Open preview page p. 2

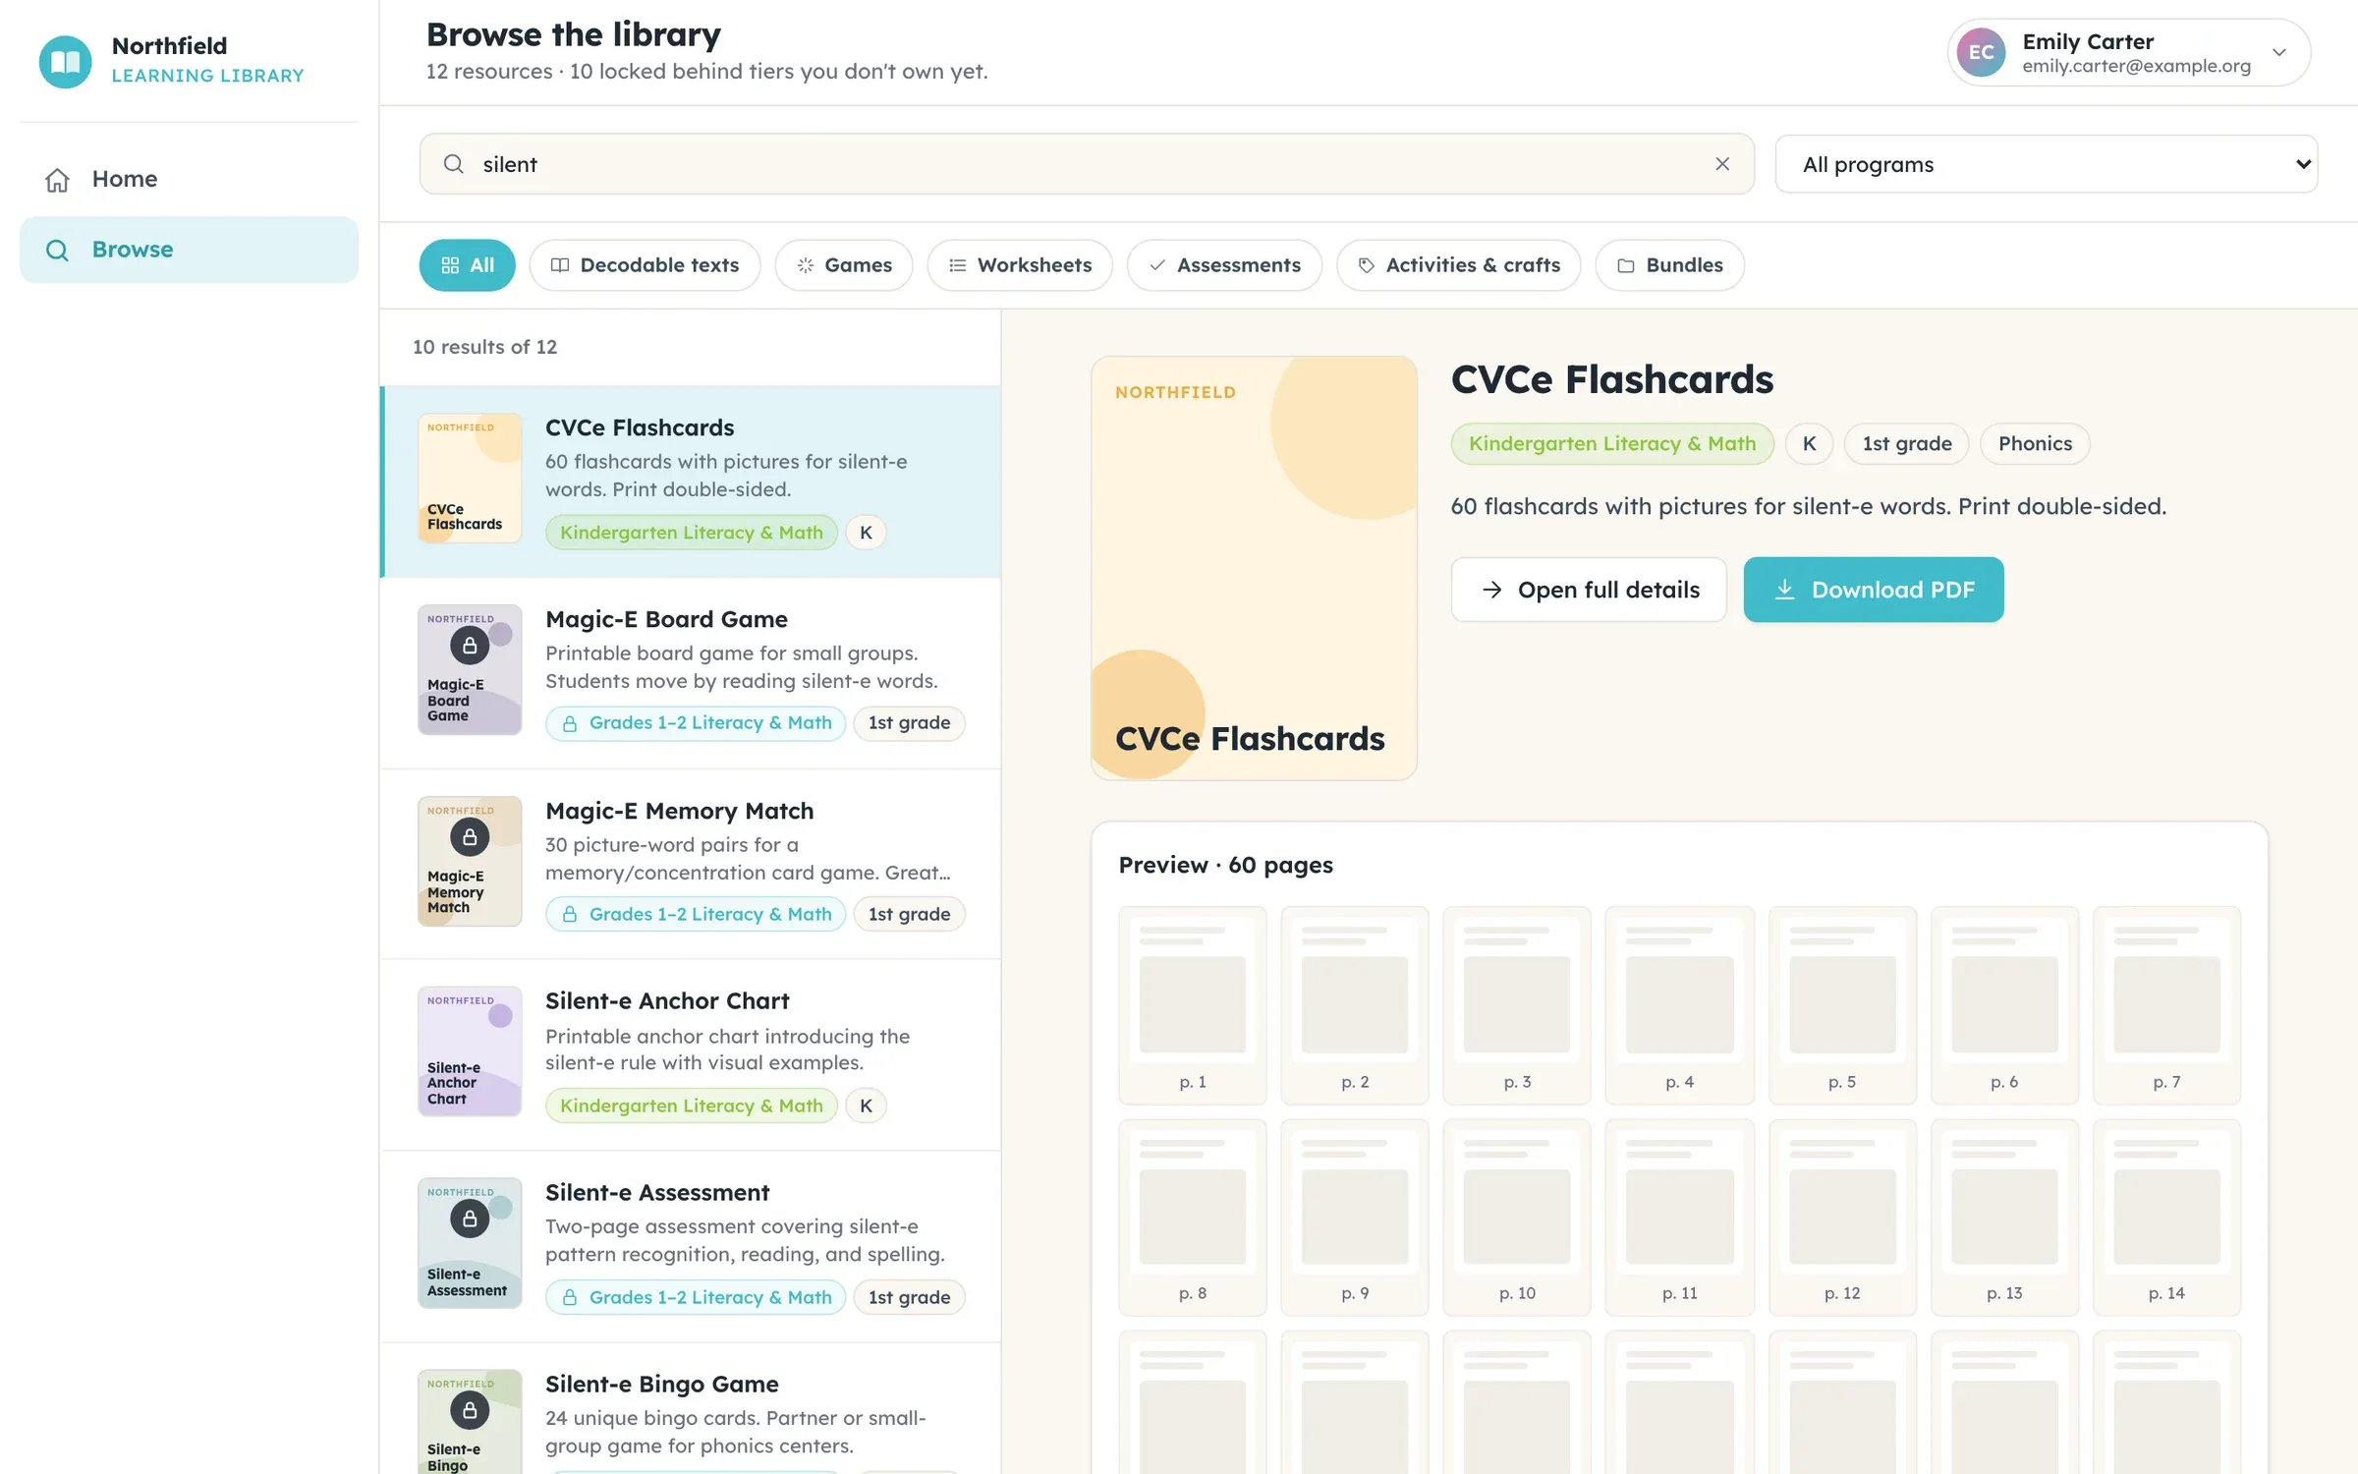(x=1354, y=1004)
